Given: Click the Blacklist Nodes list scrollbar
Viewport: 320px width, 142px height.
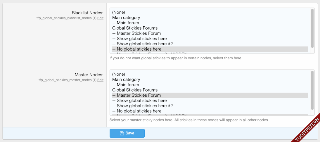Looking at the screenshot, I should [312, 28].
